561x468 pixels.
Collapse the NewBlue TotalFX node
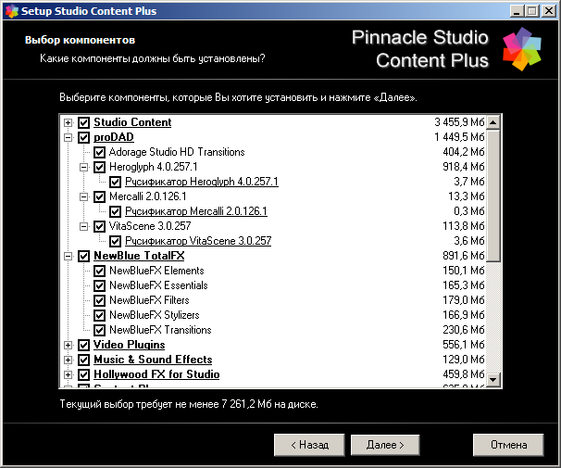68,257
